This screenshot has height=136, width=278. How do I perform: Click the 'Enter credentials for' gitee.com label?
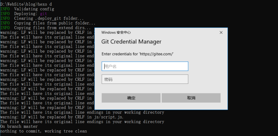[137, 54]
